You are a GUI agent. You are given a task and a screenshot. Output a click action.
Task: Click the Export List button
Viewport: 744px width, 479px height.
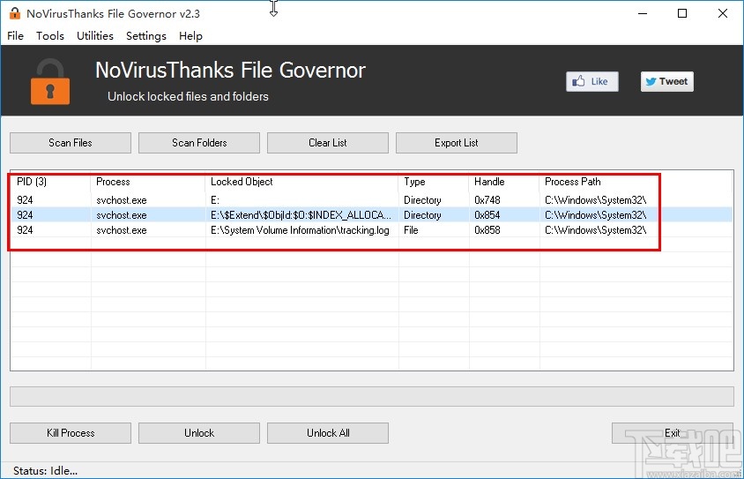tap(457, 143)
